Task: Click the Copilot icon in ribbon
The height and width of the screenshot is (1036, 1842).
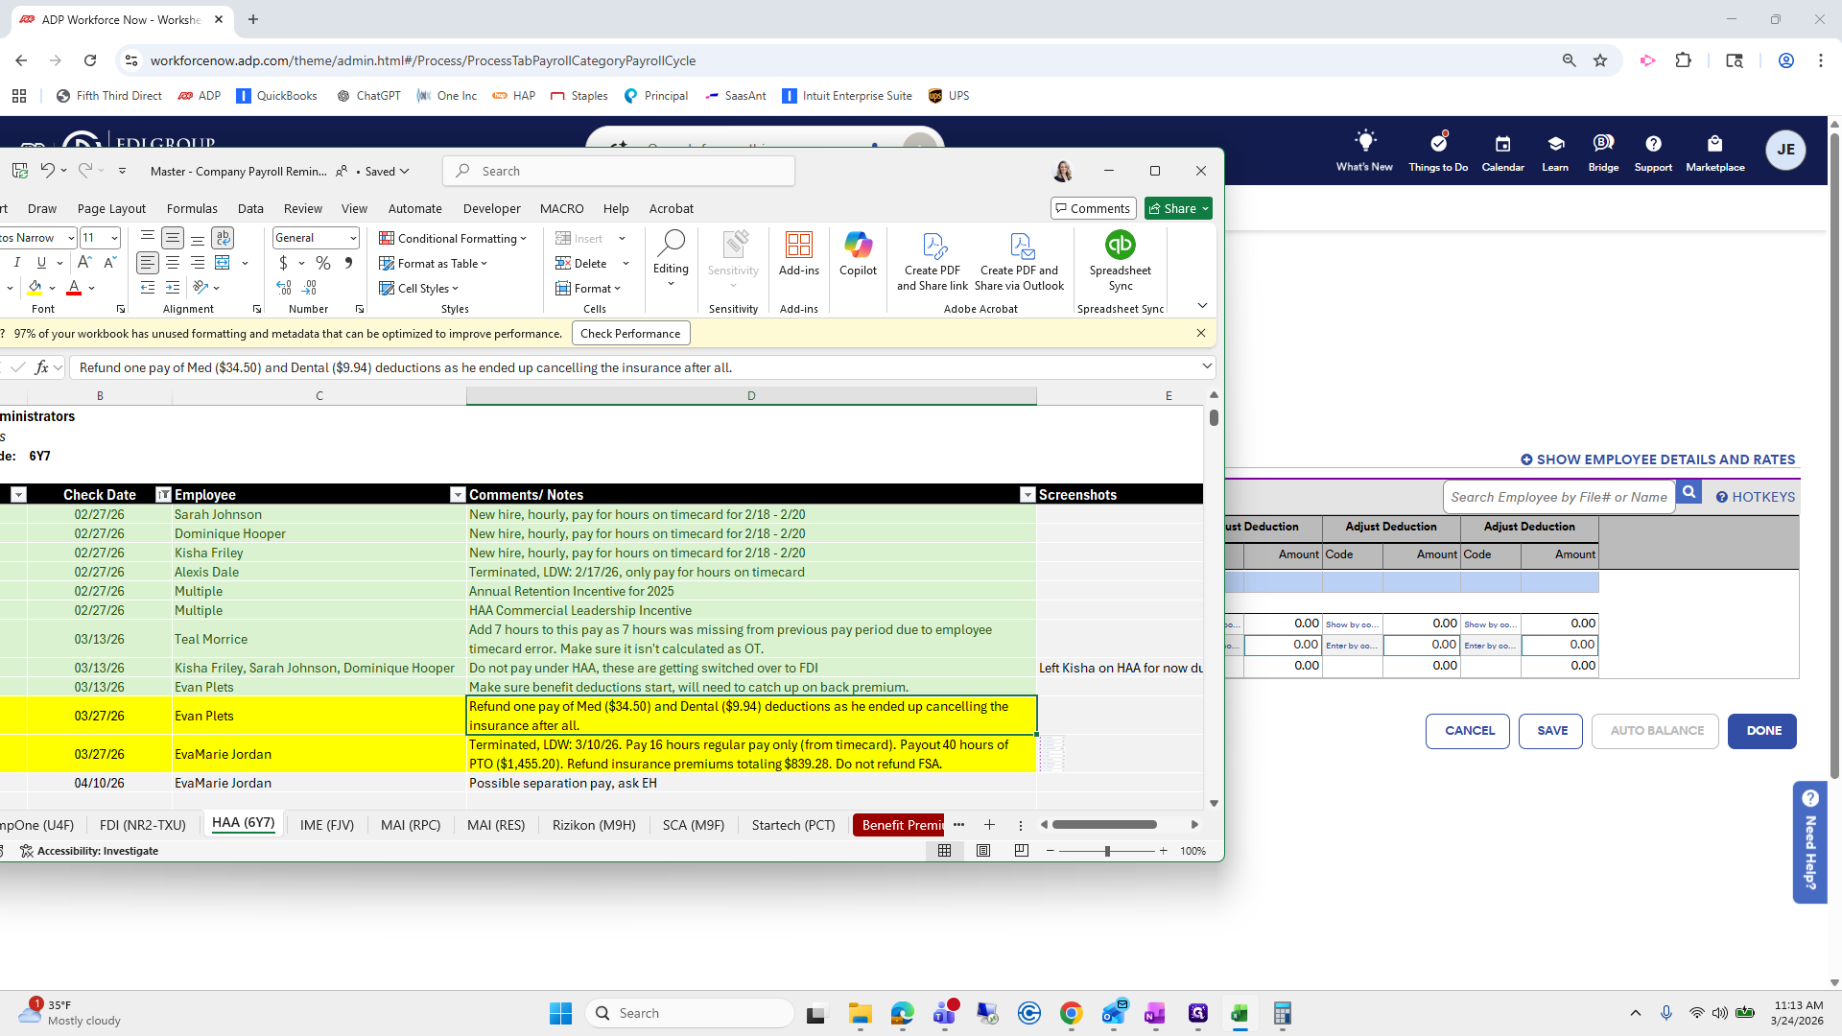Action: (x=857, y=246)
